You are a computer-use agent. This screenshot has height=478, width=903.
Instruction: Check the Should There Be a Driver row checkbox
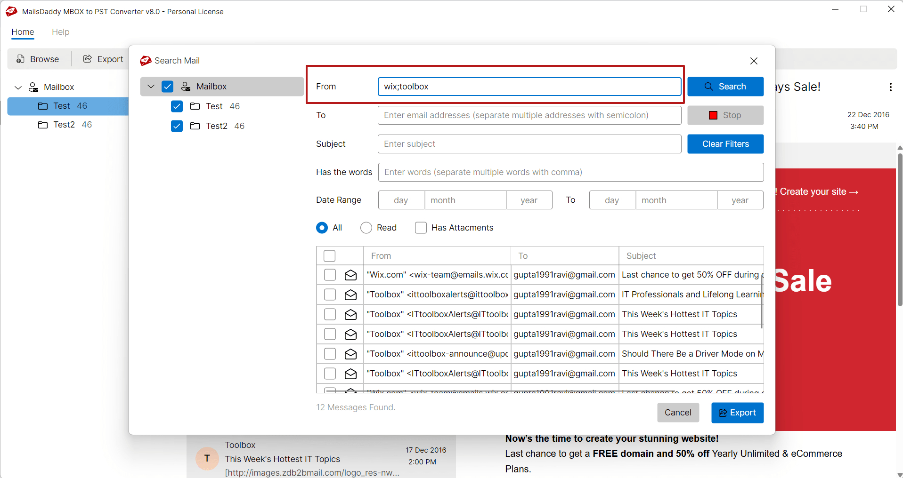(330, 354)
